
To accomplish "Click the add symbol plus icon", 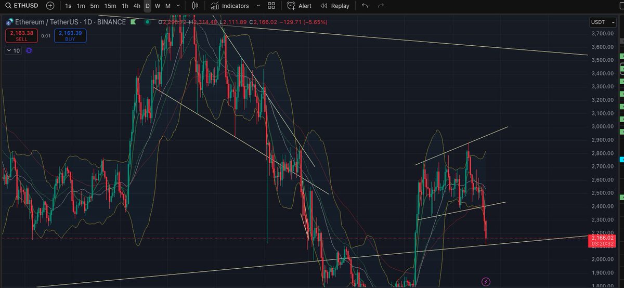I will click(50, 6).
